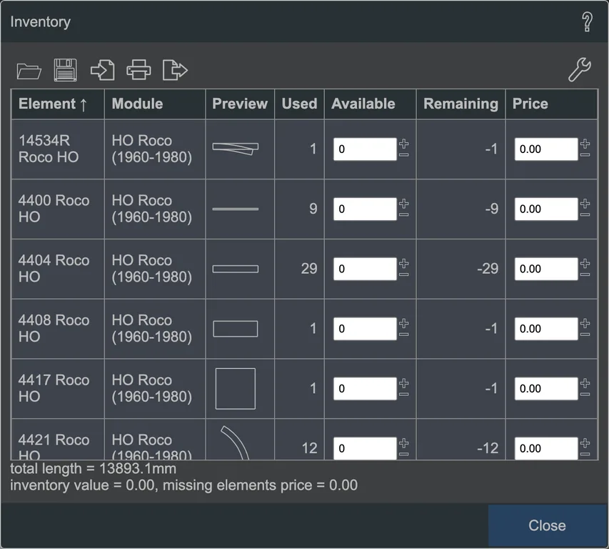Click Price field for 4408 Roco HO
The image size is (609, 549).
546,329
